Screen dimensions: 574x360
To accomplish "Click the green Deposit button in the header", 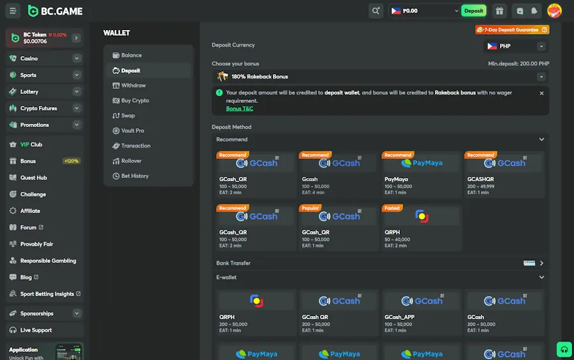I will [x=473, y=11].
